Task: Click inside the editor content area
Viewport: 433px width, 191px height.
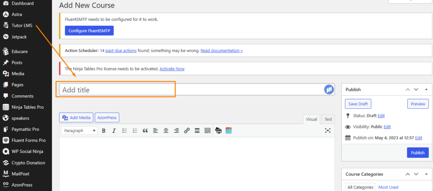Action: click(x=197, y=164)
